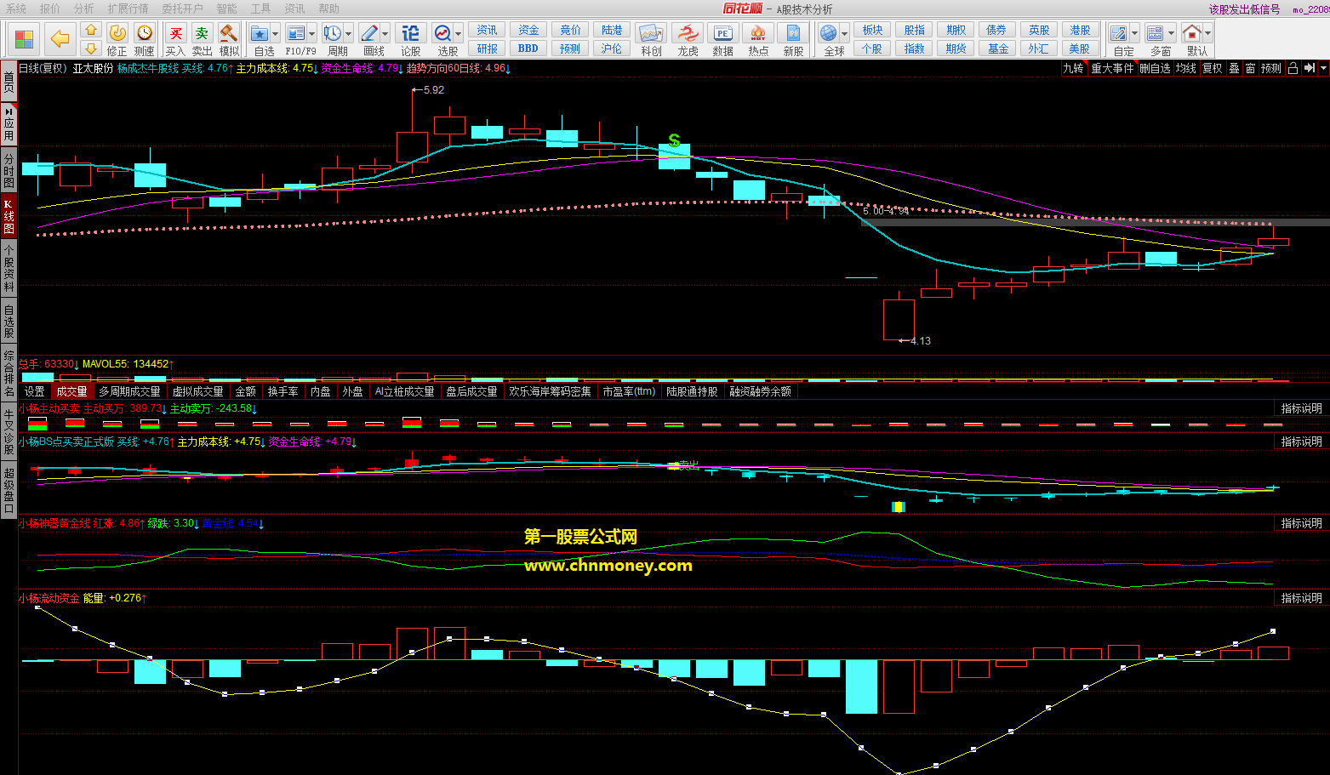Toggle 复权 price adjustment
The height and width of the screenshot is (775, 1330).
coord(1213,68)
